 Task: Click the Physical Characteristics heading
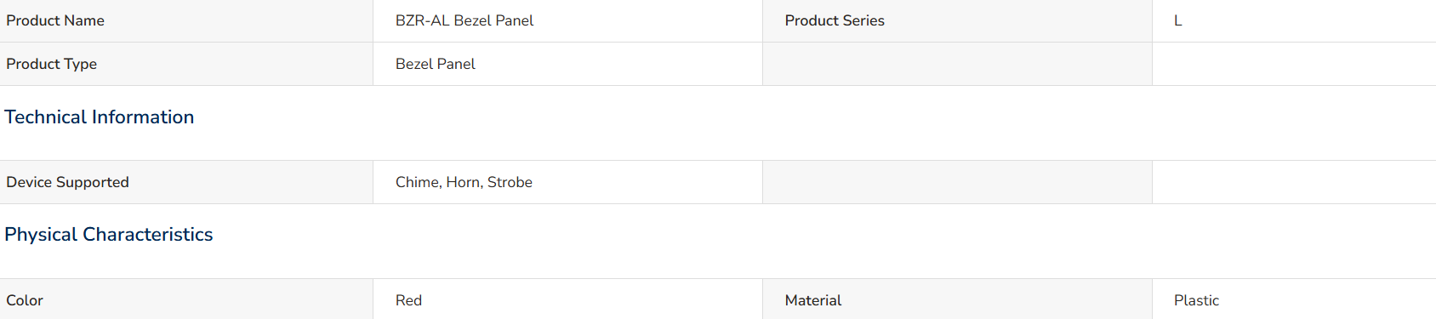(x=109, y=234)
